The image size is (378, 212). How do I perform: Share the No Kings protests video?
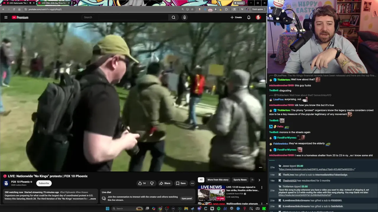point(165,183)
